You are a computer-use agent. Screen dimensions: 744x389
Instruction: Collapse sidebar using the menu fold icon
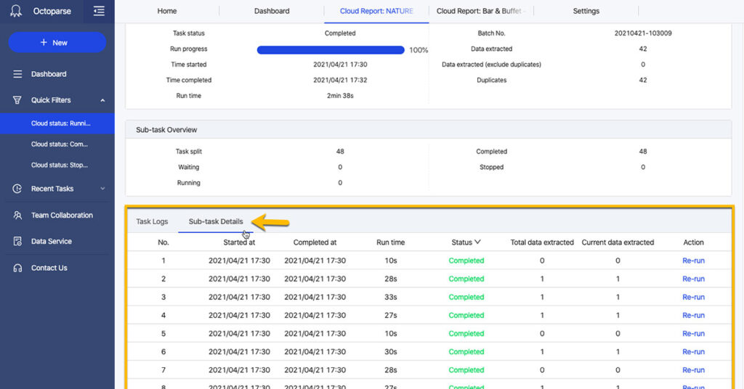click(x=99, y=12)
